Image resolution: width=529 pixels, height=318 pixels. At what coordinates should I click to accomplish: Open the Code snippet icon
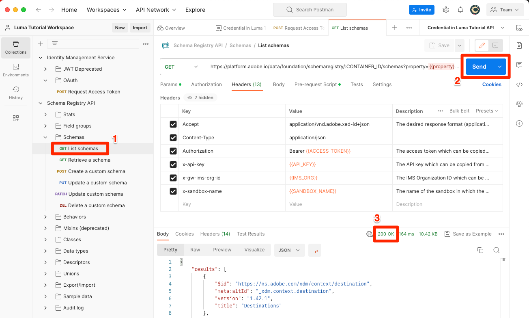click(519, 84)
